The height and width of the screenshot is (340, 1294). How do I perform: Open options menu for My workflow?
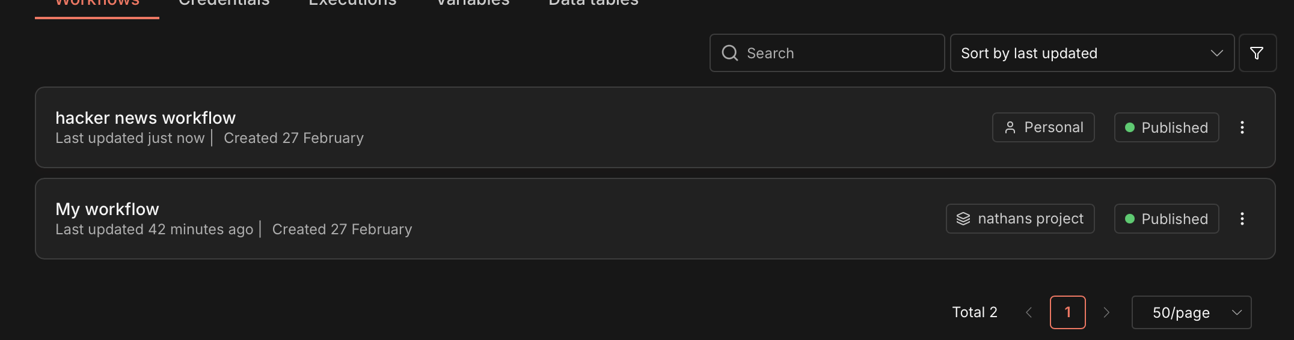1242,219
